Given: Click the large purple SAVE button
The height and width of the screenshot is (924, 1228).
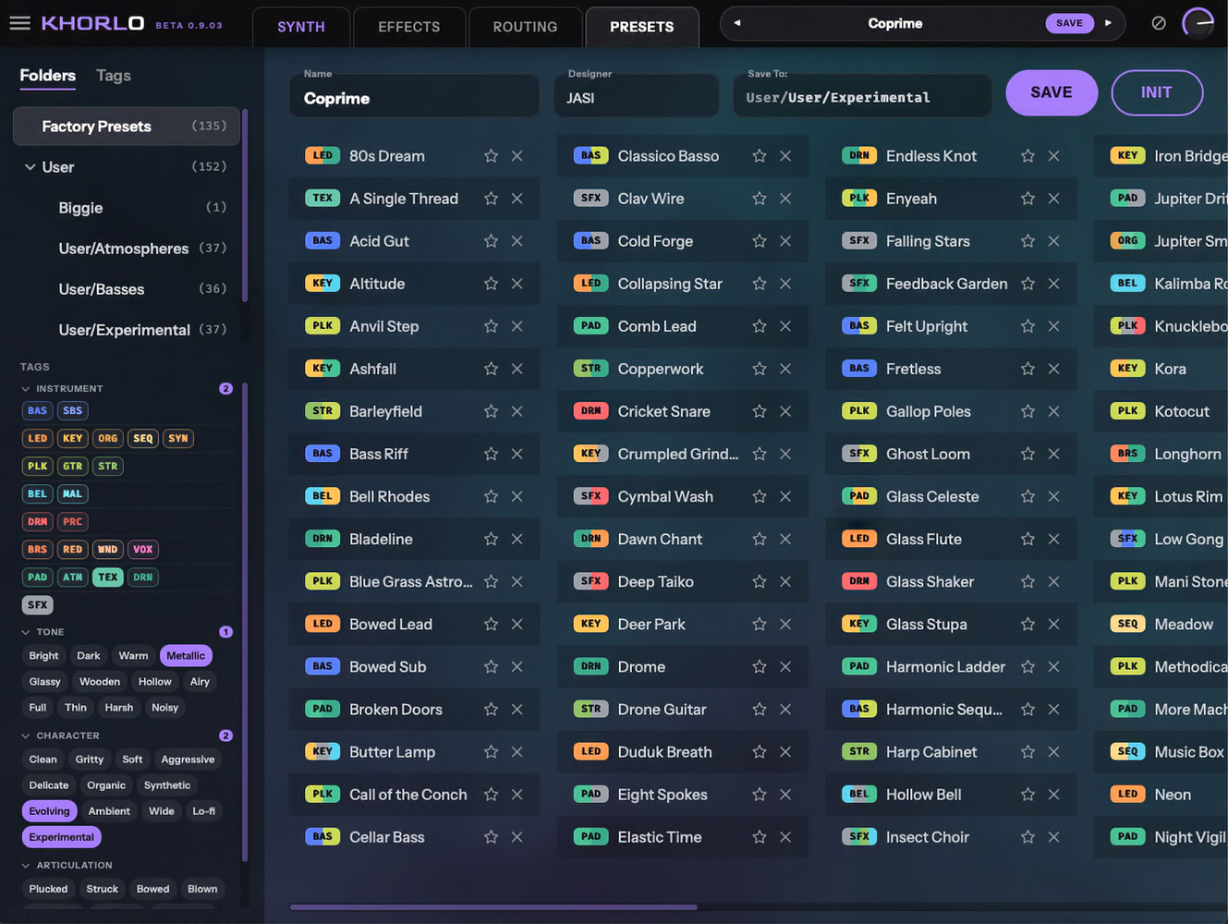Looking at the screenshot, I should click(1052, 92).
